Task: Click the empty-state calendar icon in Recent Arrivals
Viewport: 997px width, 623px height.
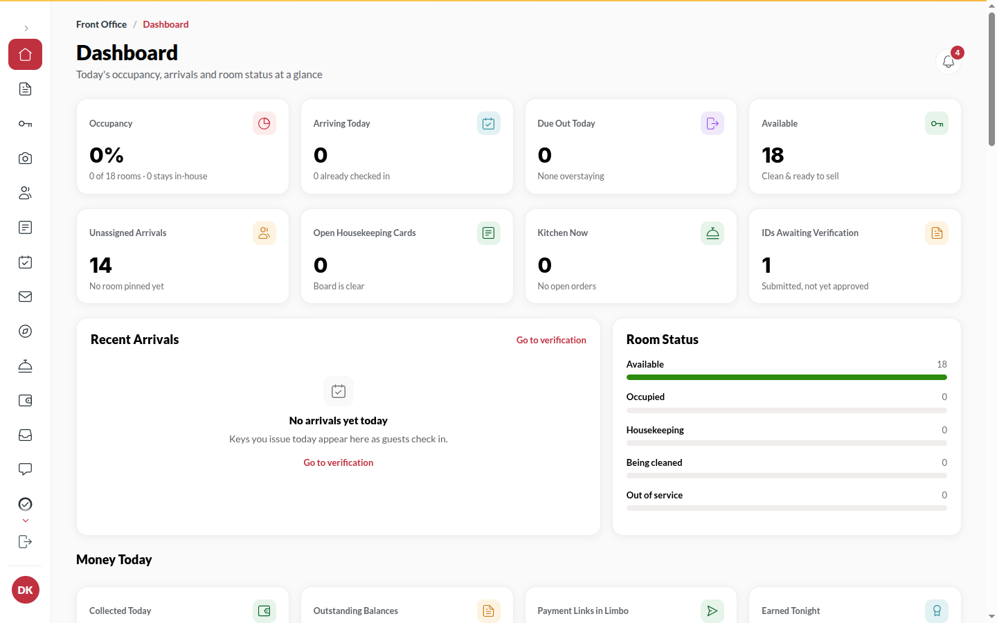Action: (x=339, y=391)
